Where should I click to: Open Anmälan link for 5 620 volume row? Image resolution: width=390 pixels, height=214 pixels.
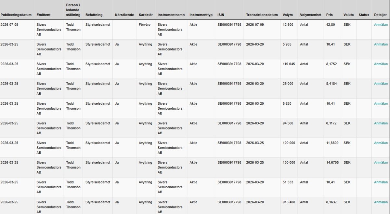tap(381, 103)
